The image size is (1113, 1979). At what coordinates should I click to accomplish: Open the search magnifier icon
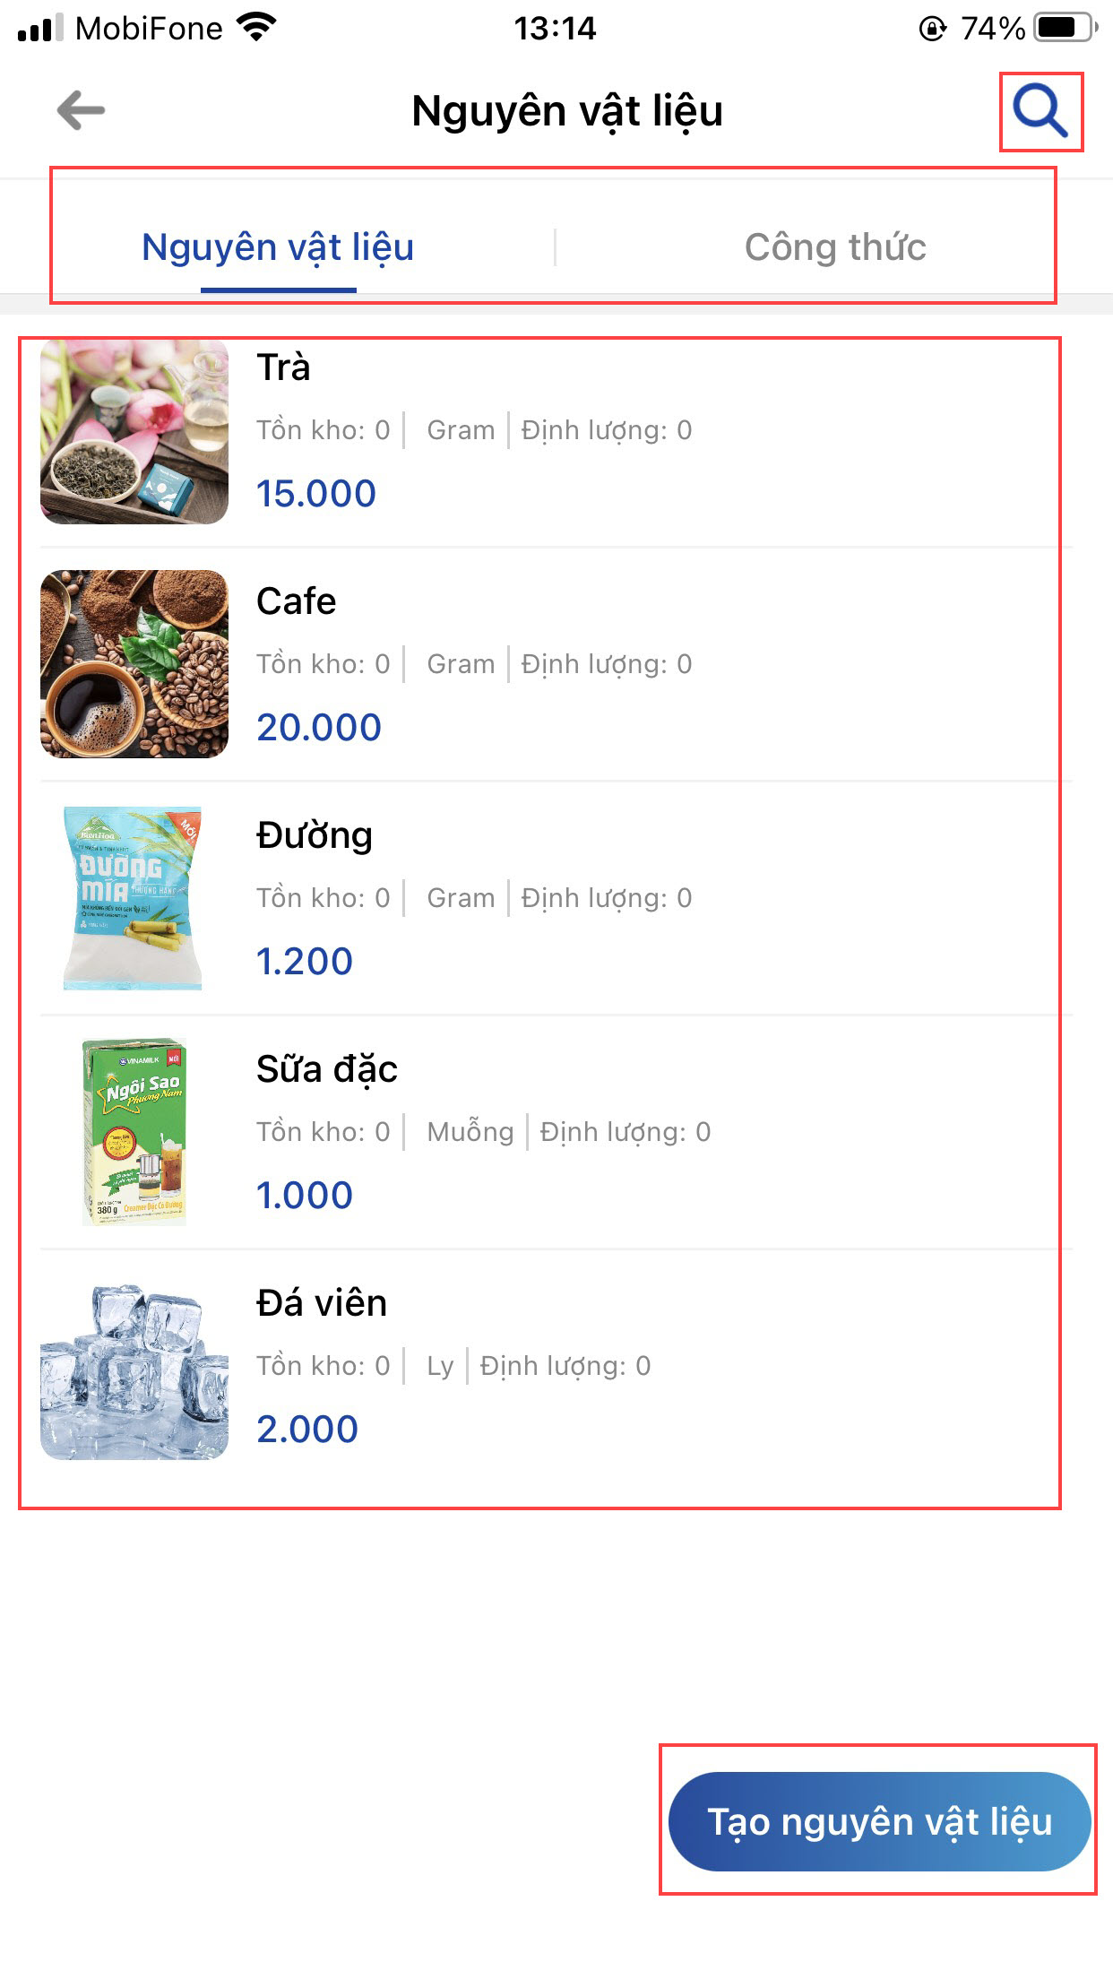[x=1040, y=111]
